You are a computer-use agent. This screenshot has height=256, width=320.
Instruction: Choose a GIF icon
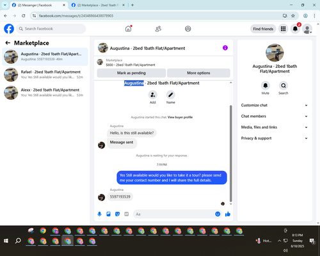(x=127, y=214)
